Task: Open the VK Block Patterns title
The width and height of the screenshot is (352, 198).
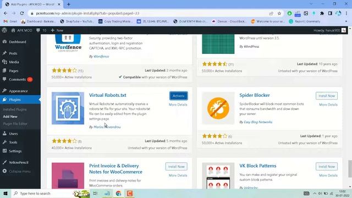Action: (258, 166)
